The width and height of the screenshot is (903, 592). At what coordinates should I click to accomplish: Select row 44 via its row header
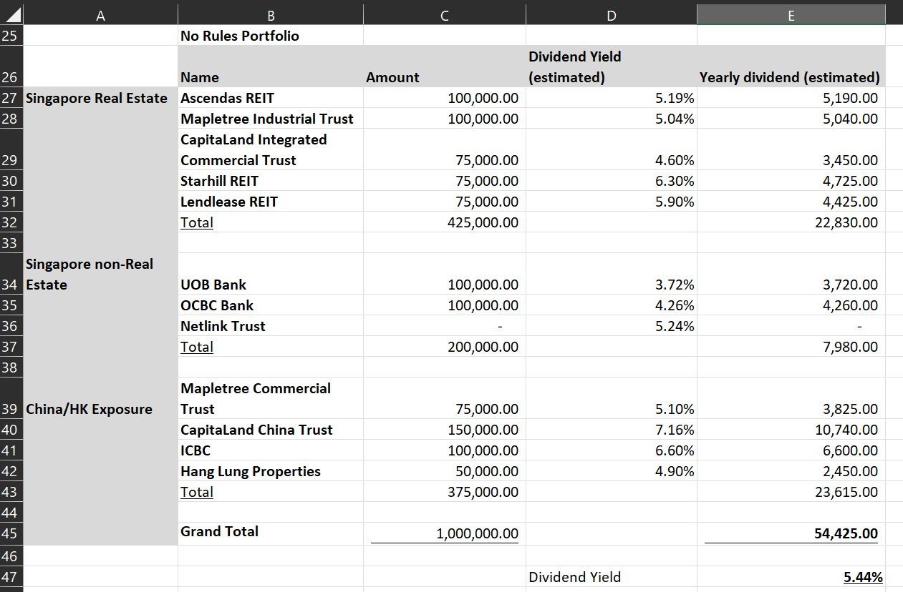click(x=11, y=513)
